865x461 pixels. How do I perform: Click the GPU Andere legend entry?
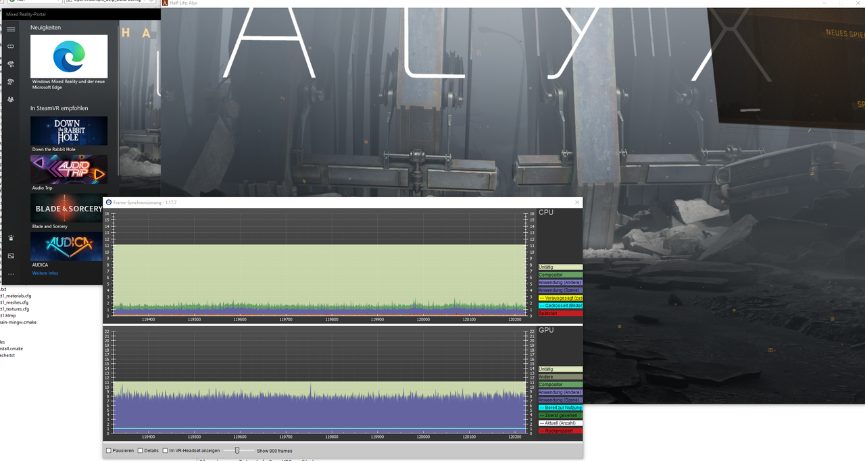coord(560,377)
